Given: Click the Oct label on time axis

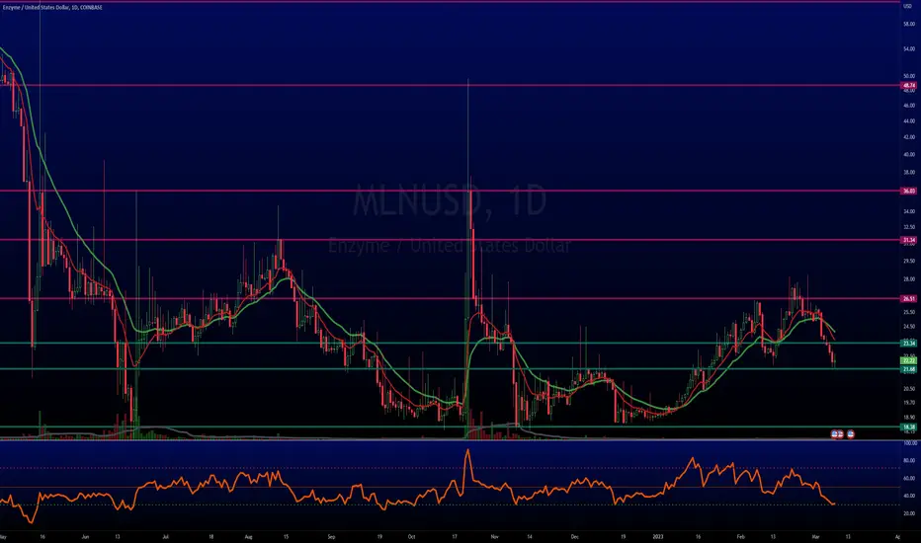Looking at the screenshot, I should click(411, 536).
